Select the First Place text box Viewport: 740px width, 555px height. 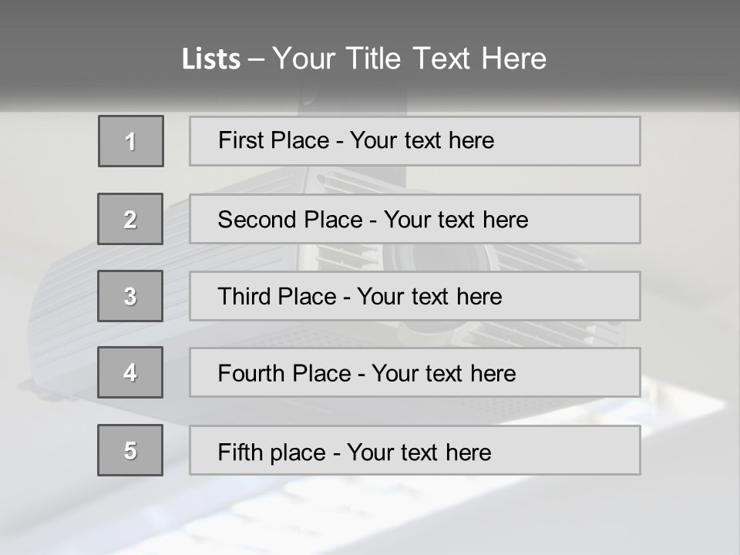(x=415, y=141)
